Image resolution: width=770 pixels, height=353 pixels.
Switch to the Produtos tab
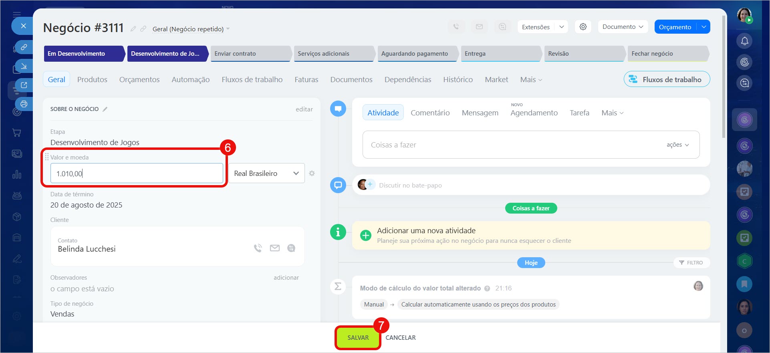coord(92,80)
